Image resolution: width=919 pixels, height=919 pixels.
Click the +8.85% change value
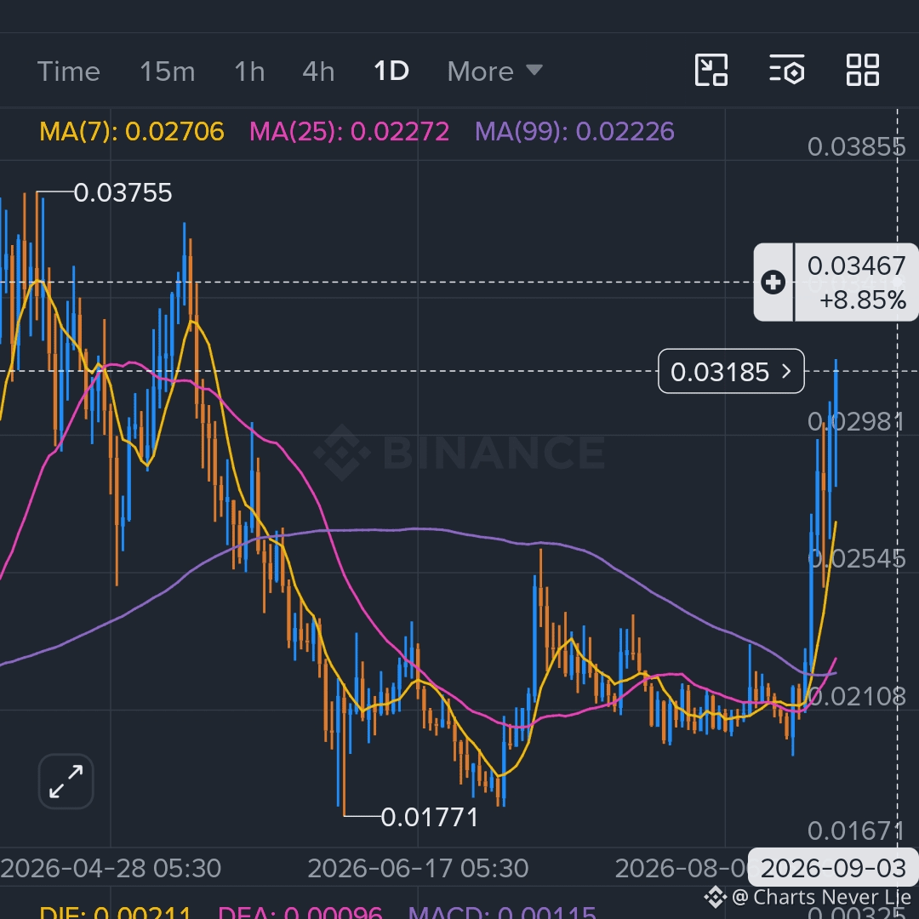point(863,300)
